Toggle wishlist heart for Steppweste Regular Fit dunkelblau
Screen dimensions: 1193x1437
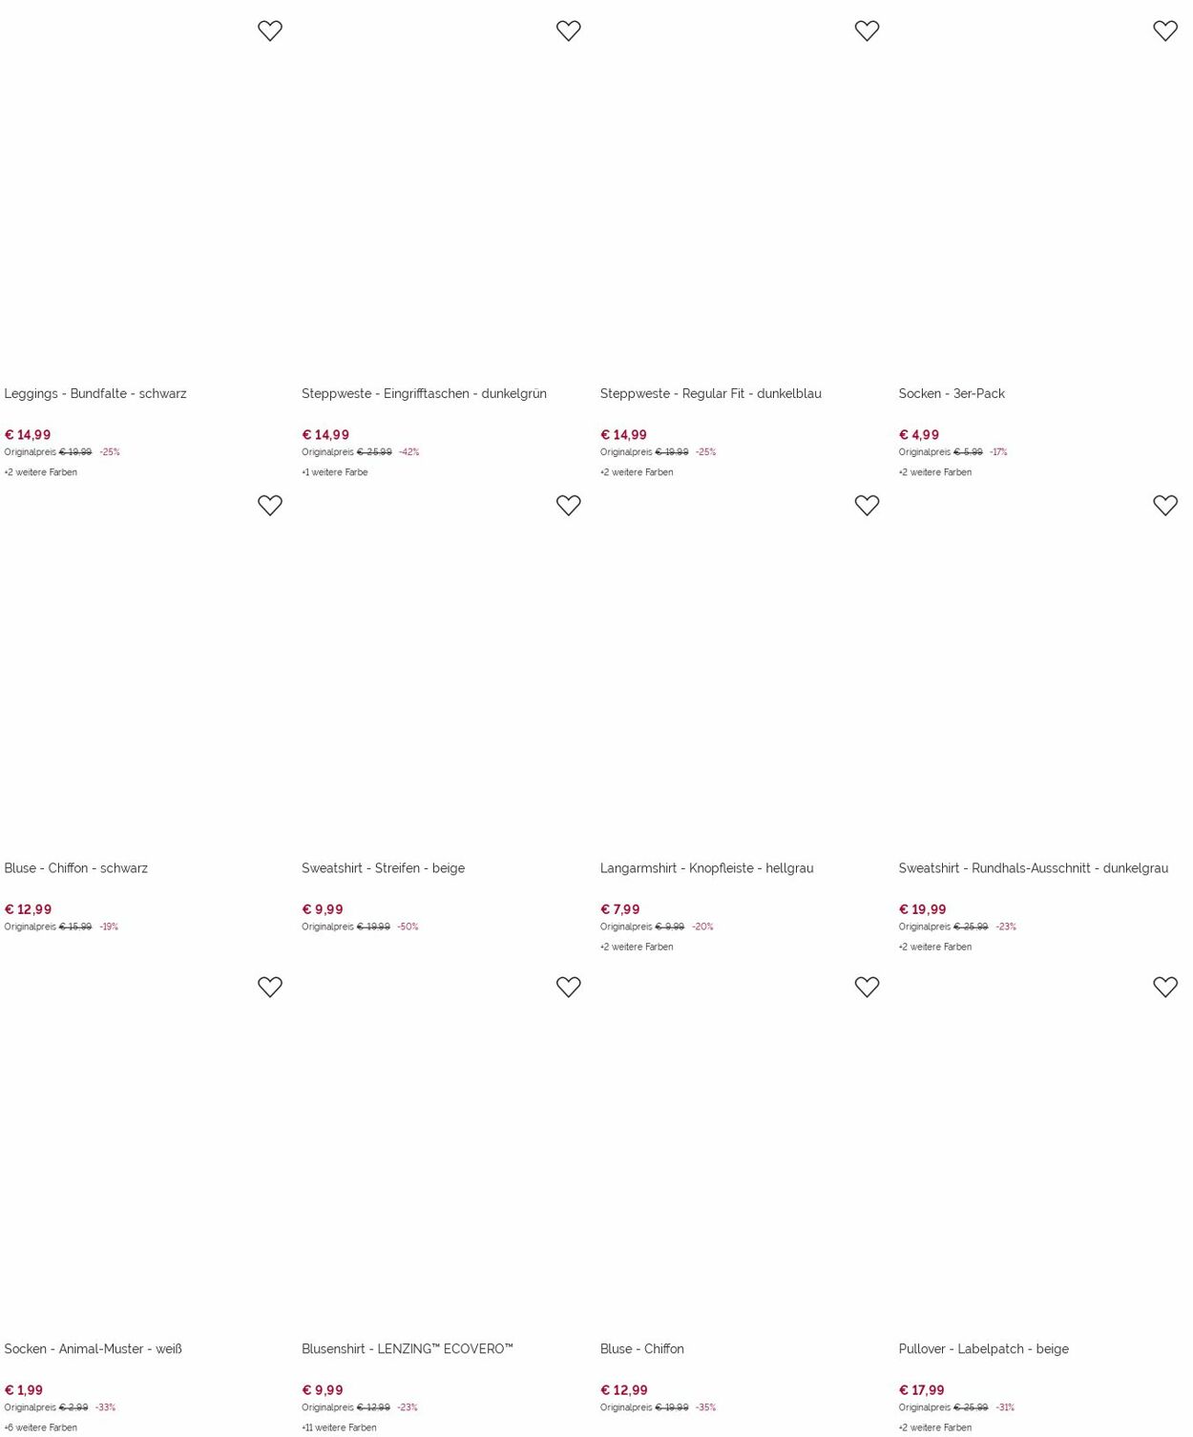pos(867,31)
